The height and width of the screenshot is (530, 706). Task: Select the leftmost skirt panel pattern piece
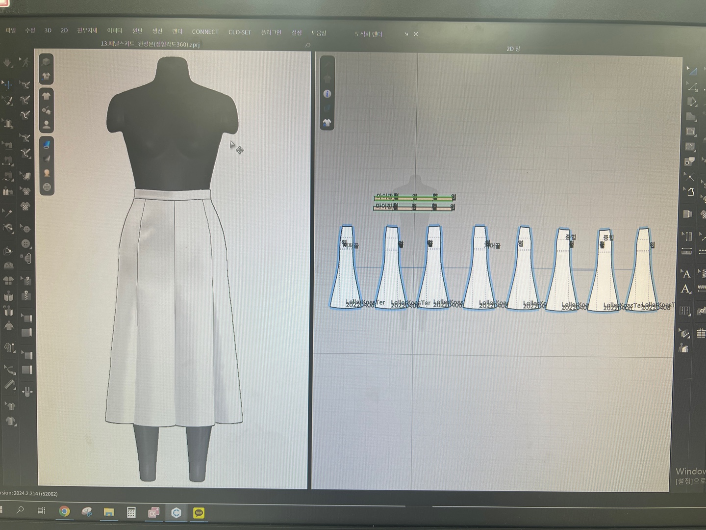pos(347,275)
